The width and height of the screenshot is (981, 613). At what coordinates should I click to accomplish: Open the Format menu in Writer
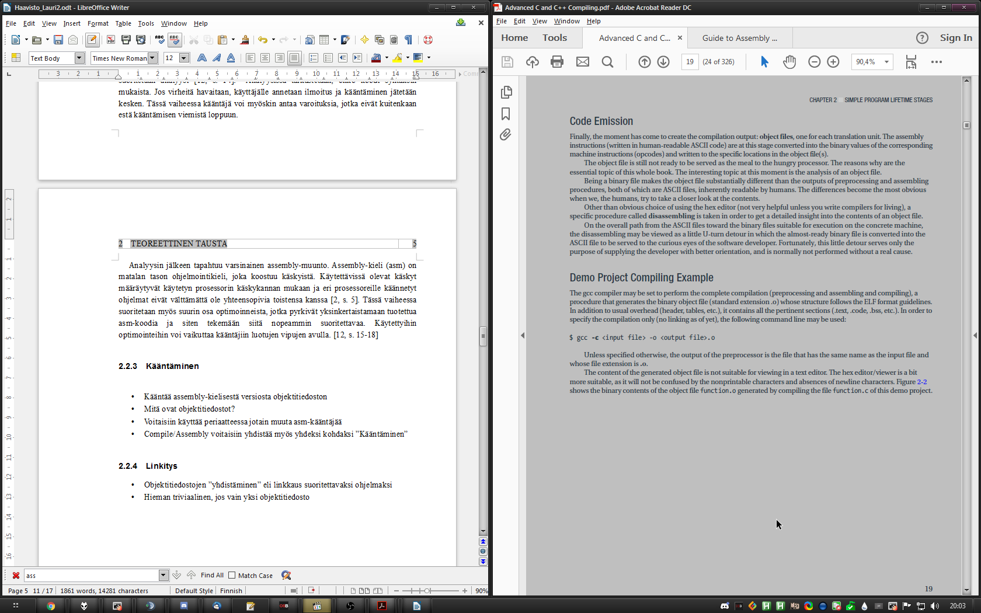(x=98, y=23)
